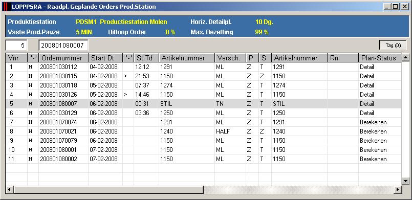Click the > marker in row 2
The width and height of the screenshot is (412, 200).
125,76
